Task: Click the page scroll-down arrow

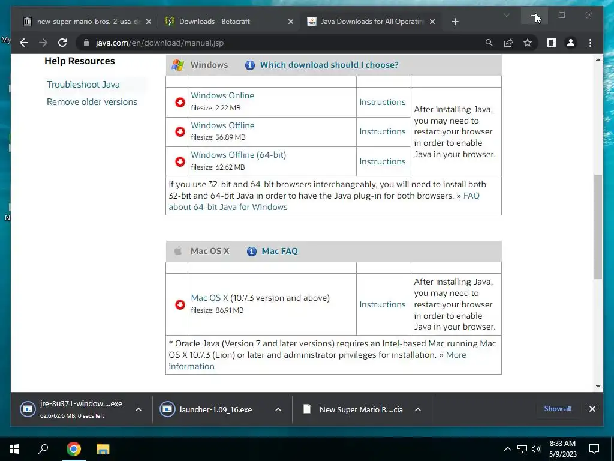Action: point(598,387)
